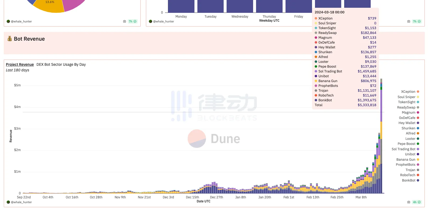Click the camera icon below the Project Revenue chart

point(408,202)
